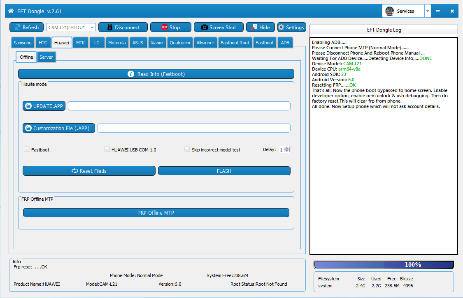
Task: Open the ASUS tab
Action: tap(137, 43)
